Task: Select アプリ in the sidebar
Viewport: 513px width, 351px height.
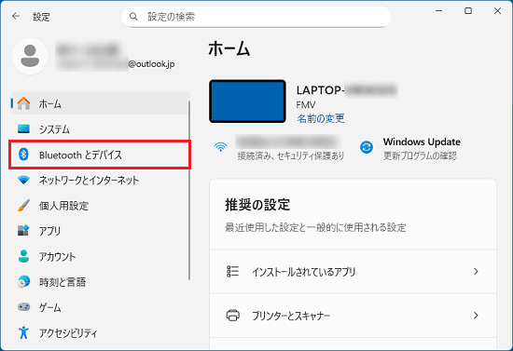Action: [101, 231]
